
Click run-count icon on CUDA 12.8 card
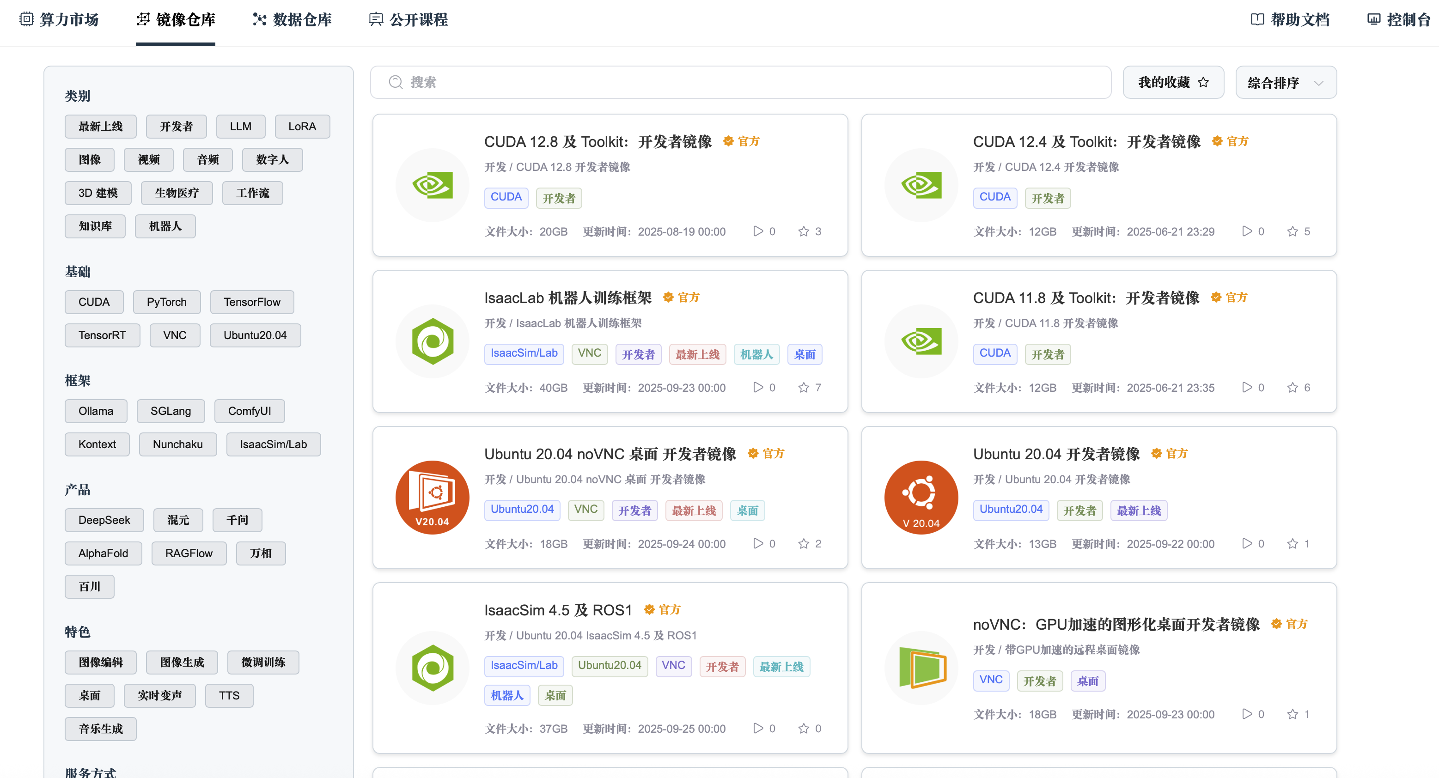[x=758, y=231]
